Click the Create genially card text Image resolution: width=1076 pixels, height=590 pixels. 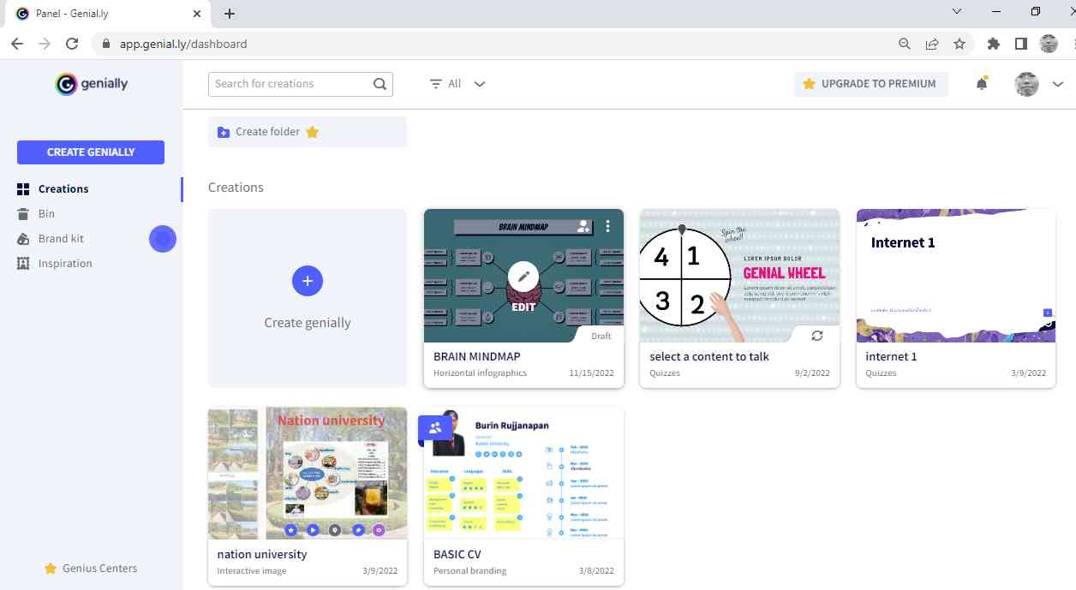coord(308,323)
